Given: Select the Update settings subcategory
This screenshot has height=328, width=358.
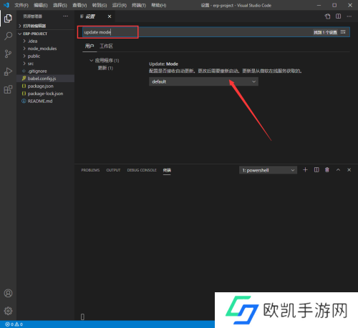Looking at the screenshot, I should click(105, 68).
